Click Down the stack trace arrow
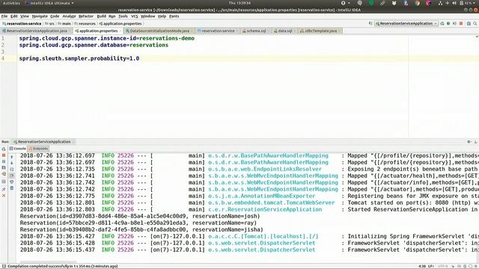The image size is (479, 269). [12, 163]
